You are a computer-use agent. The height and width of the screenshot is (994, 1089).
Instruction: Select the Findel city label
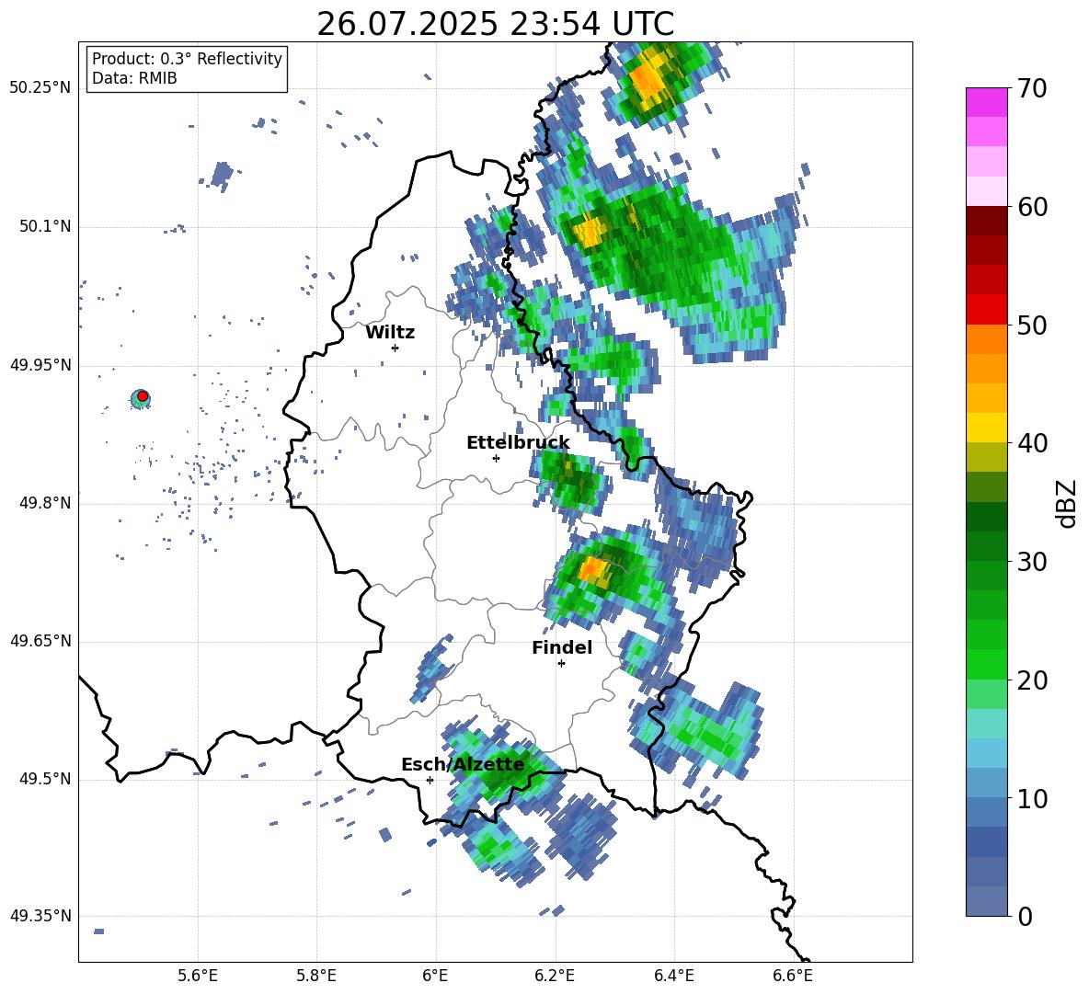562,647
